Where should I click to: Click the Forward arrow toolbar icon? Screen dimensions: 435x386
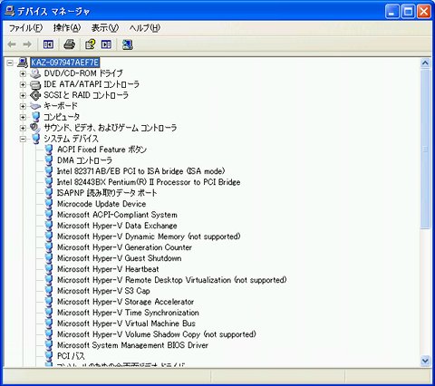point(27,44)
